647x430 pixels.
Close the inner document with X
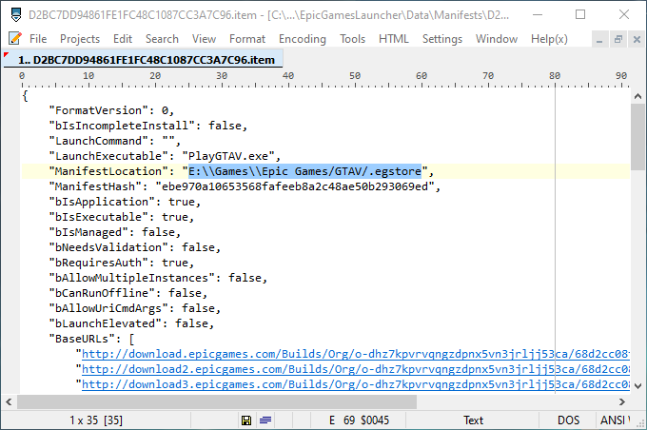pos(637,40)
